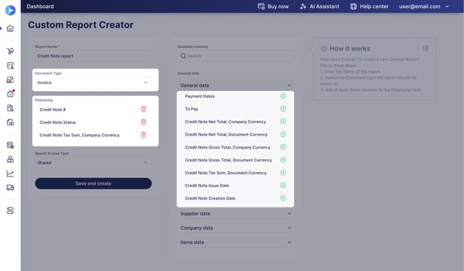This screenshot has width=464, height=271.
Task: Expand the Items data section
Action: pos(235,242)
